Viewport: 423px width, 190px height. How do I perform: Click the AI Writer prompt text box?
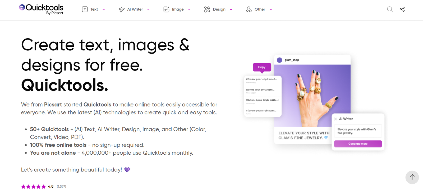tap(358, 131)
